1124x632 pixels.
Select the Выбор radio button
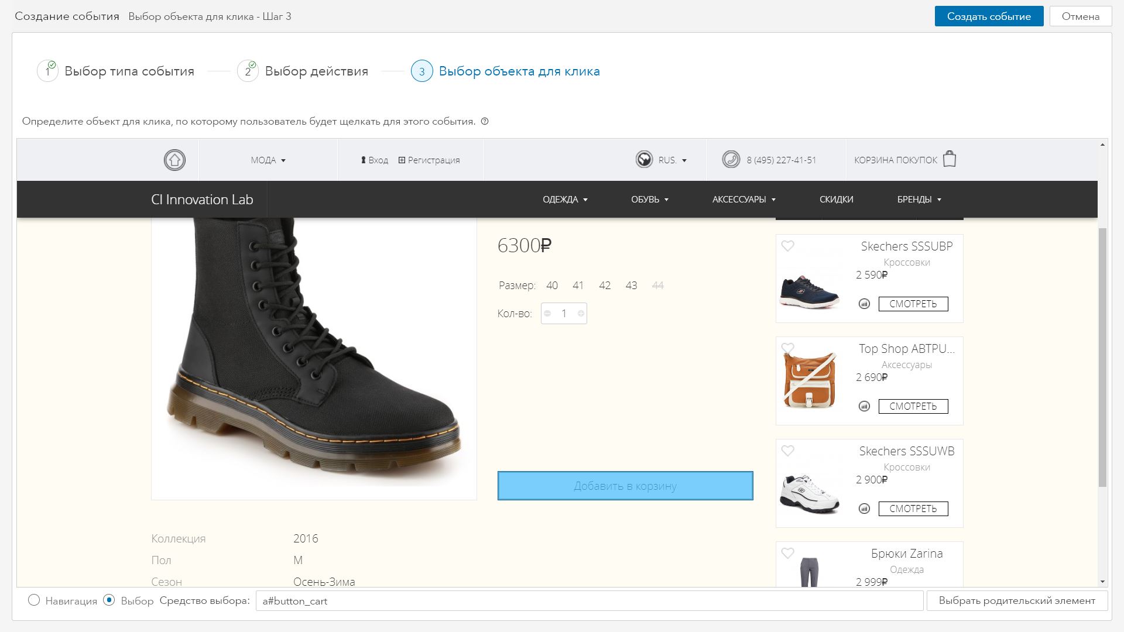pos(109,600)
